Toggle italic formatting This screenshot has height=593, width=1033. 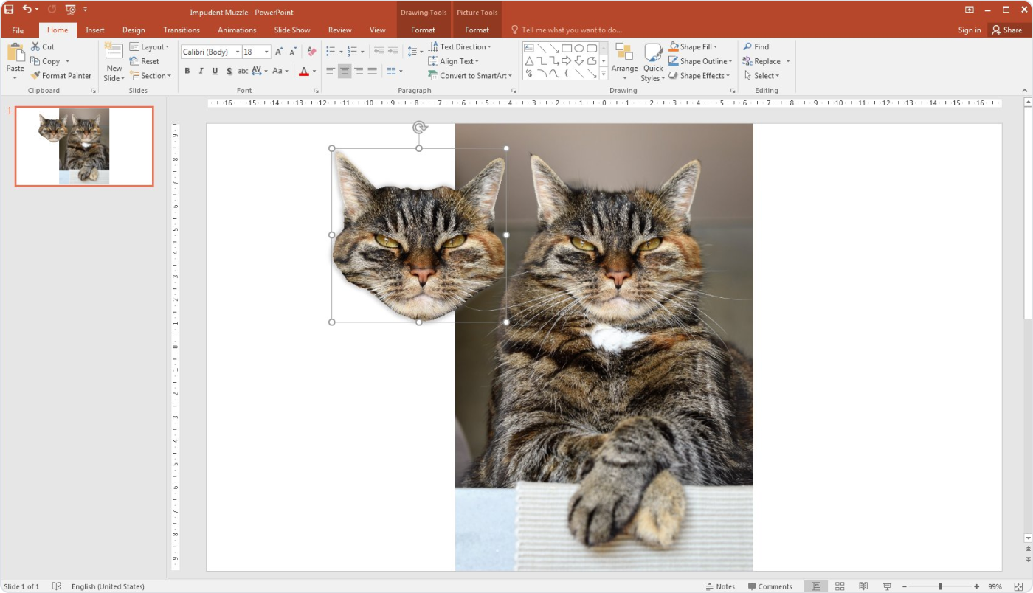point(201,71)
